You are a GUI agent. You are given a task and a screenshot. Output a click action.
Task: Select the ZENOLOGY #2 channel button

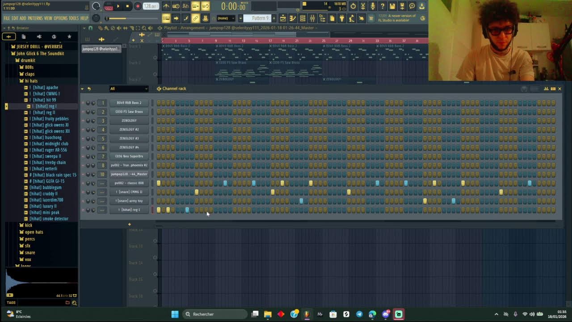[129, 130]
